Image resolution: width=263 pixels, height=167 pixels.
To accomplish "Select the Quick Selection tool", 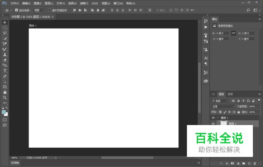I will pyautogui.click(x=5, y=38).
